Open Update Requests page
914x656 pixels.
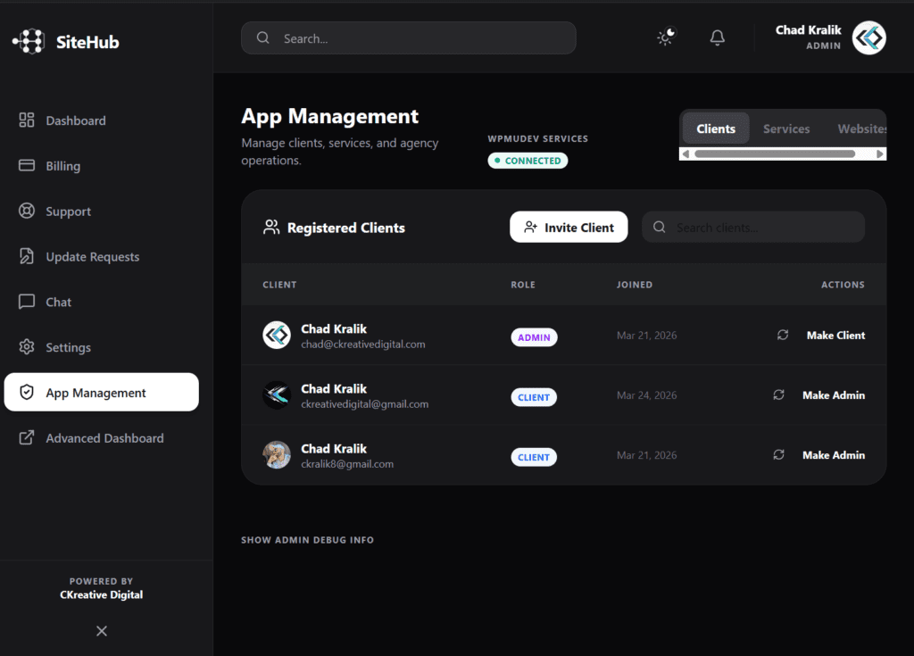pos(92,257)
